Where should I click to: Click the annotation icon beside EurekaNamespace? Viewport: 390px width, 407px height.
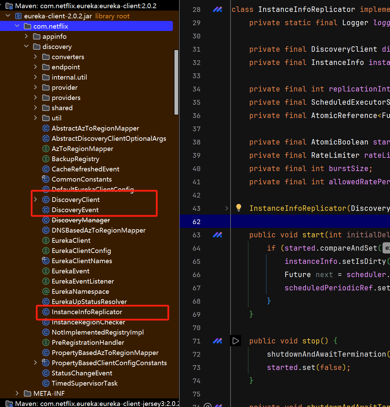46,291
